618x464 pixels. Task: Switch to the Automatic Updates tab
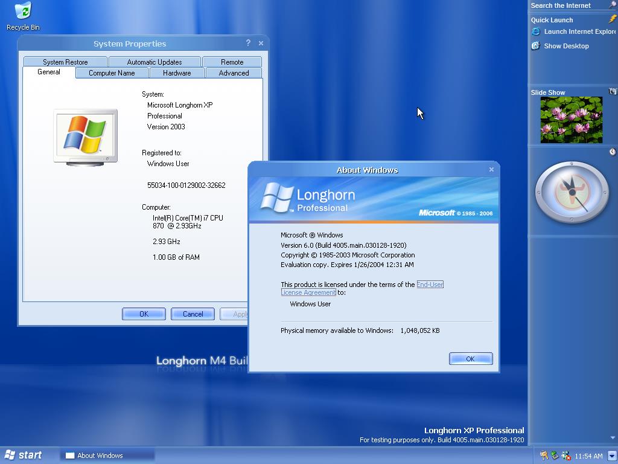[x=154, y=62]
